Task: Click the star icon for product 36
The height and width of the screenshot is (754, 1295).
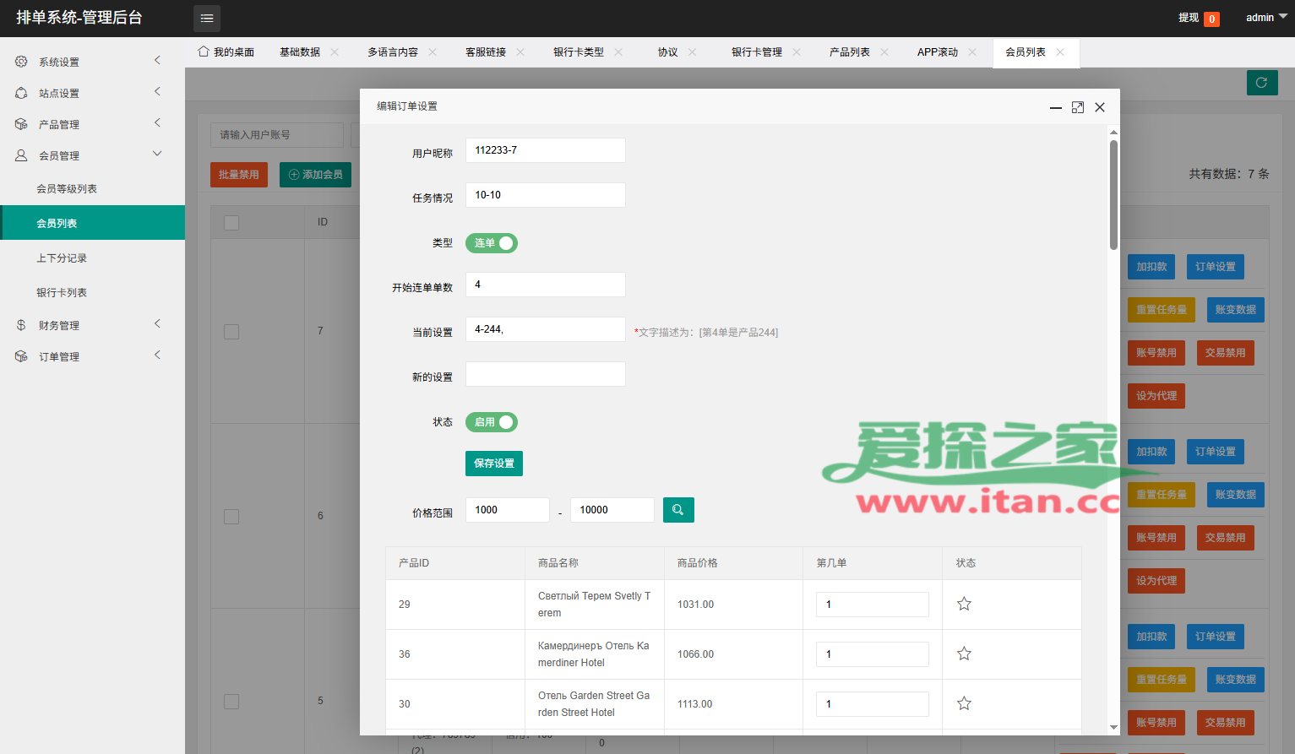Action: [964, 654]
